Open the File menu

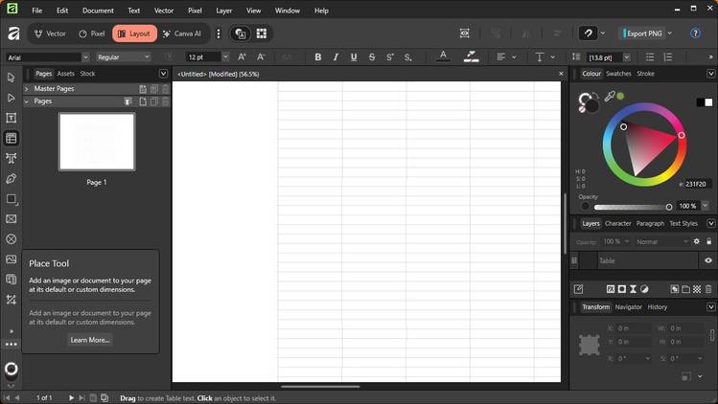pyautogui.click(x=36, y=11)
